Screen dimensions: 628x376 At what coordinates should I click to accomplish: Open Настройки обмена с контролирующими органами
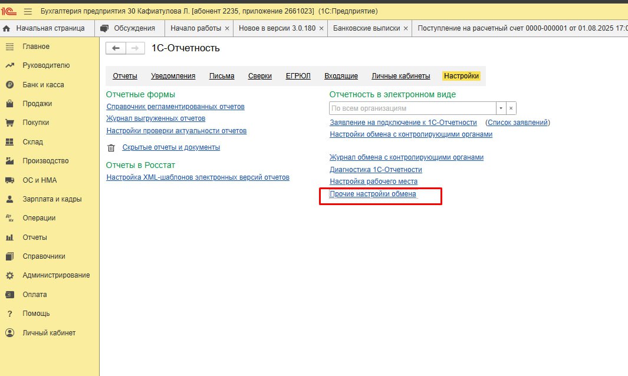(x=411, y=134)
